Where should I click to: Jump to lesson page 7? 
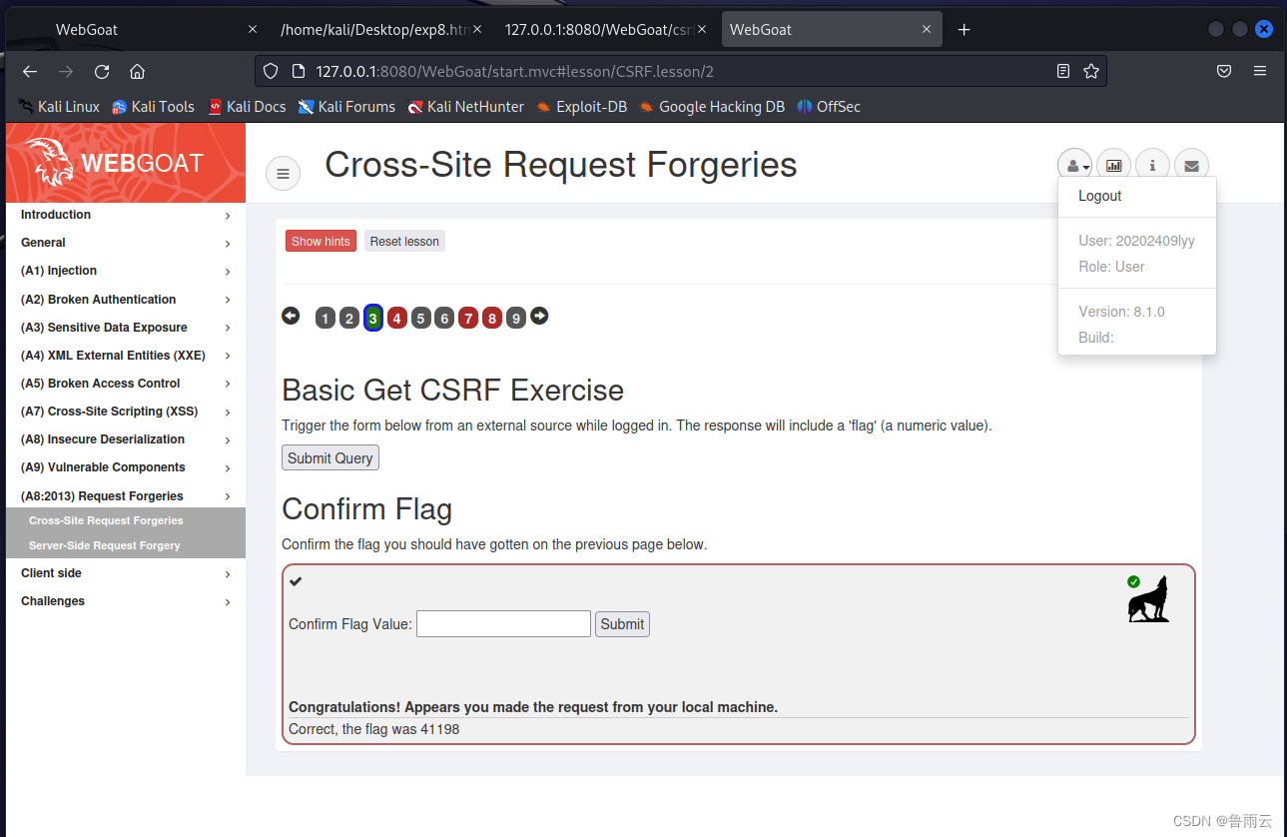pyautogui.click(x=468, y=319)
